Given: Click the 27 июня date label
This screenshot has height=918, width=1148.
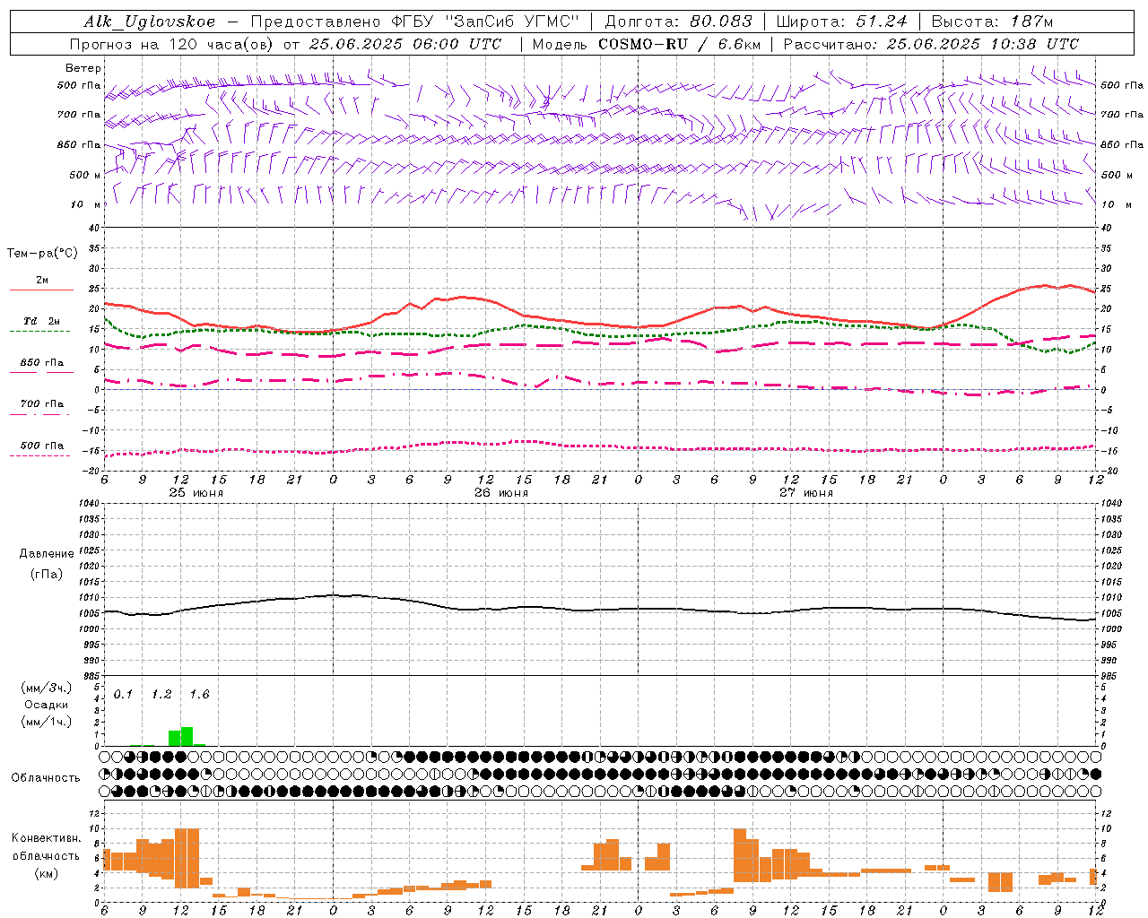Looking at the screenshot, I should pyautogui.click(x=806, y=492).
